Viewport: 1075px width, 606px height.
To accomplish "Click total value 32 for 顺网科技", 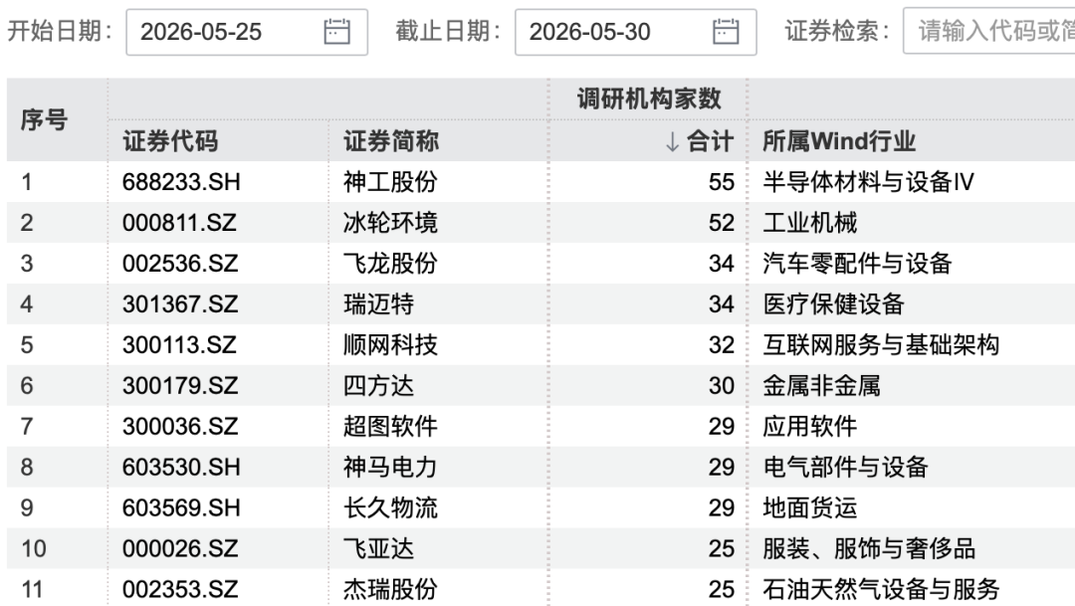I will click(x=722, y=345).
